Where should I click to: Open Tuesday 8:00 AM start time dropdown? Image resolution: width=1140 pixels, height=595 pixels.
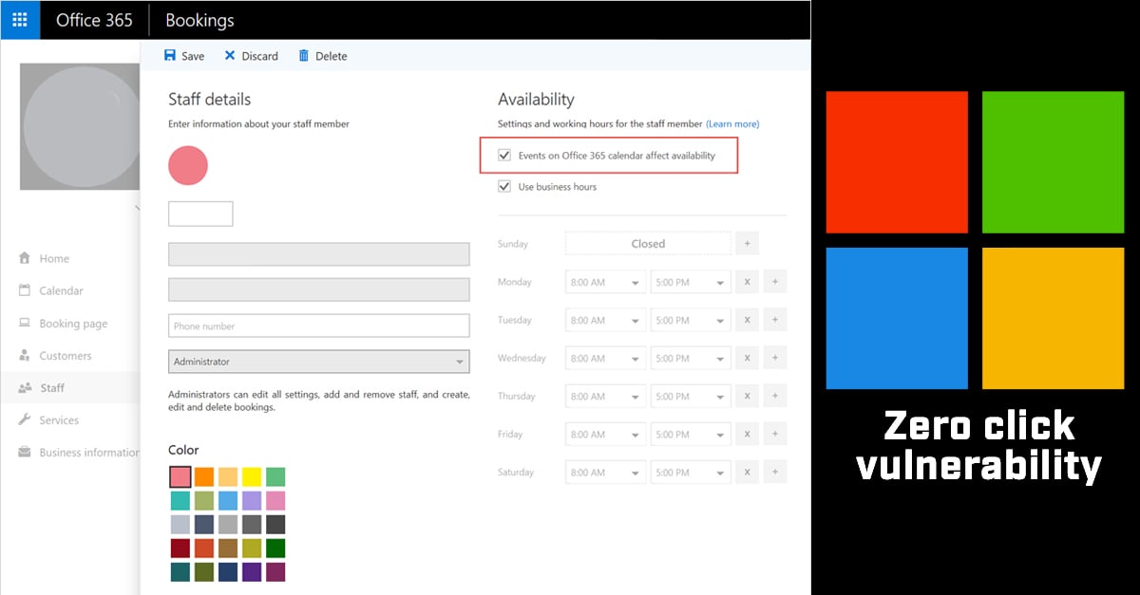pyautogui.click(x=605, y=320)
